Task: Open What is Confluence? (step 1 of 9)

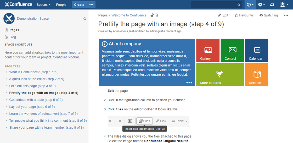Action: 34,72
